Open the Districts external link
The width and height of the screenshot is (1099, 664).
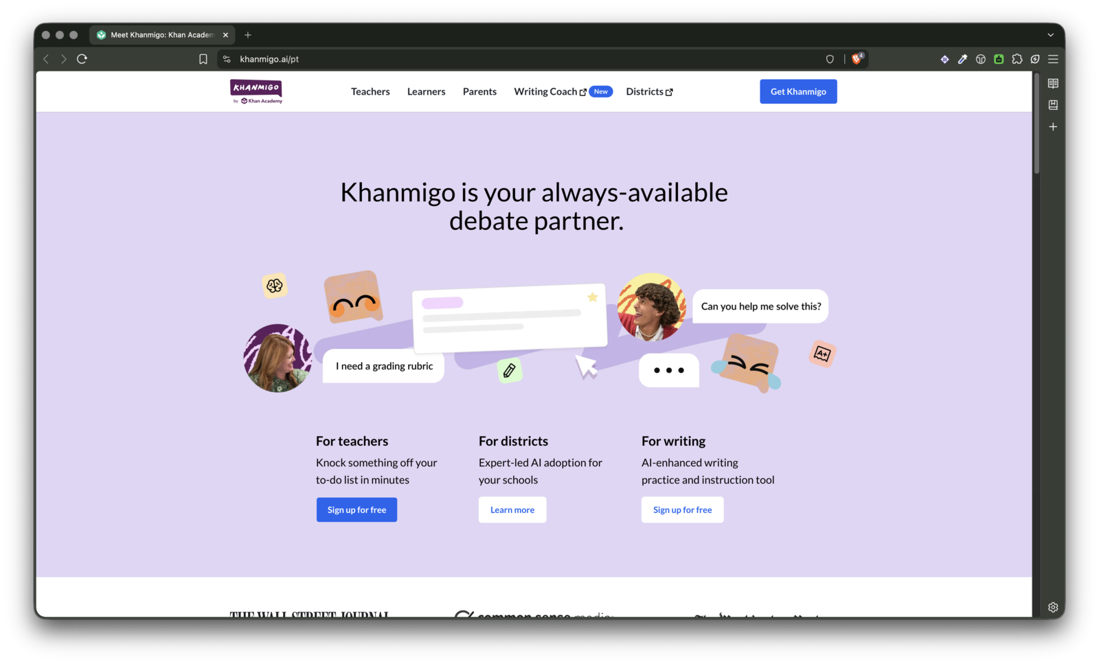coord(649,91)
